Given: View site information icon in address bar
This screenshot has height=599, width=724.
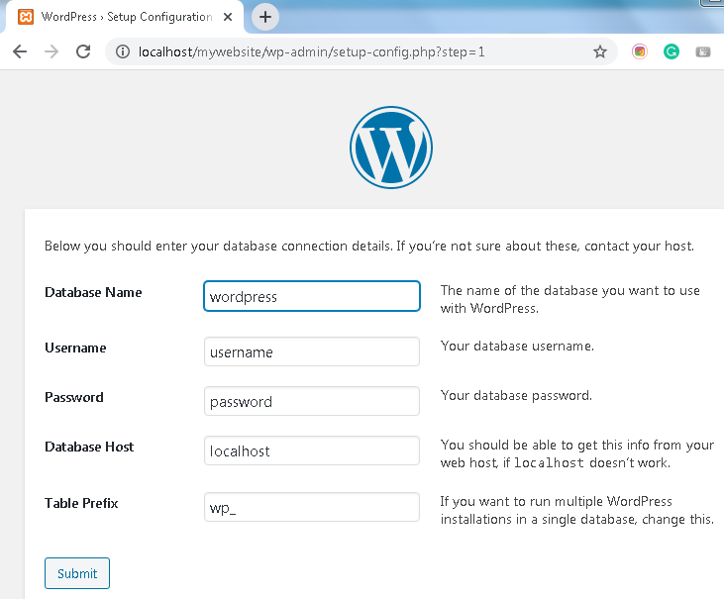Looking at the screenshot, I should (123, 51).
